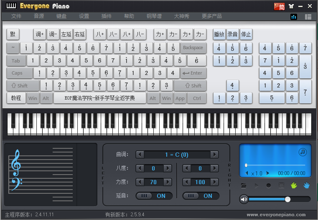This screenshot has width=318, height=220.
Task: Click the bass clef on the staff panel
Action: pos(17,184)
